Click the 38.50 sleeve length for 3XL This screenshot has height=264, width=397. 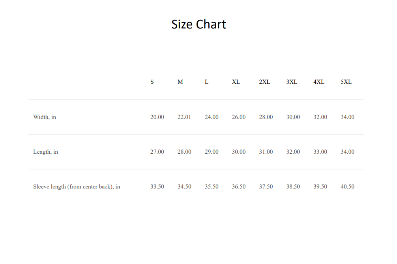pos(293,187)
